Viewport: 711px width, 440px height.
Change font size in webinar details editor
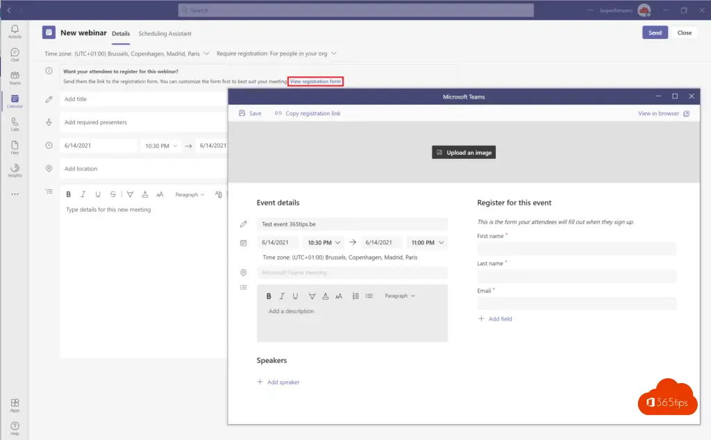(160, 194)
